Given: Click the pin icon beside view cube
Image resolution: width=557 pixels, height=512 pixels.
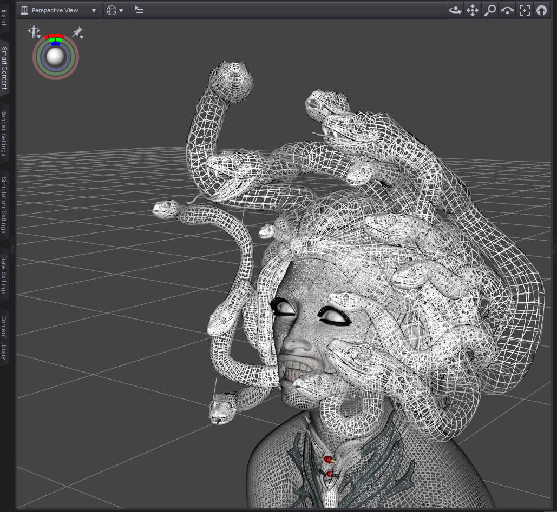Looking at the screenshot, I should coord(77,32).
